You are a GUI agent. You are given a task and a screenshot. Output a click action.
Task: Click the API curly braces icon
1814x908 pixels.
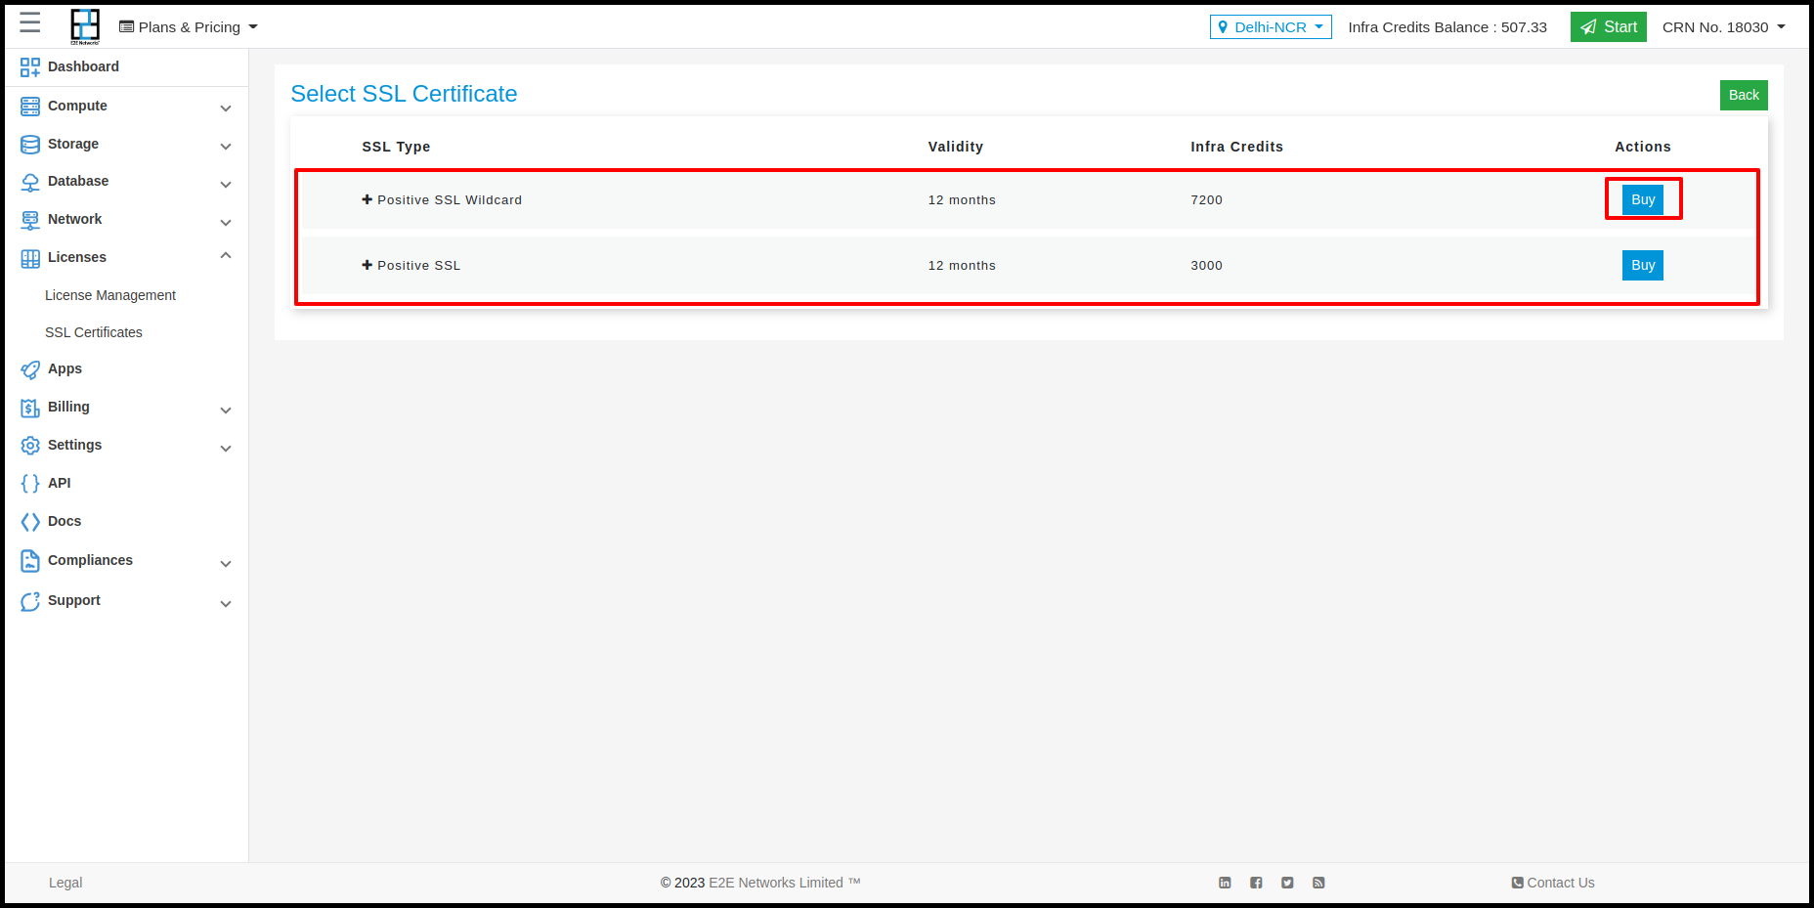pos(30,484)
